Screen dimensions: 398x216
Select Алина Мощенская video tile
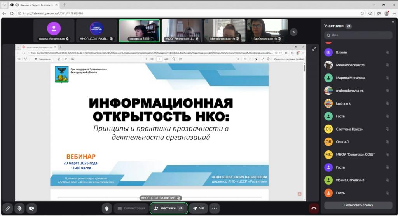point(54,31)
